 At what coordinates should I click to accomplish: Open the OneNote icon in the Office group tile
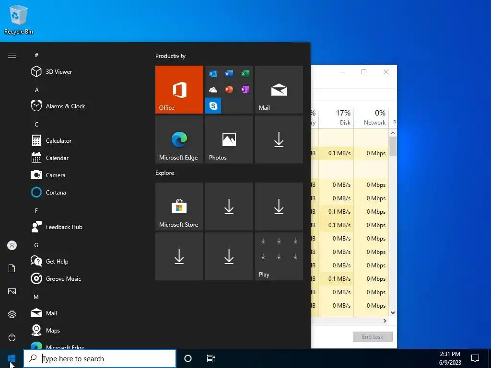point(245,90)
